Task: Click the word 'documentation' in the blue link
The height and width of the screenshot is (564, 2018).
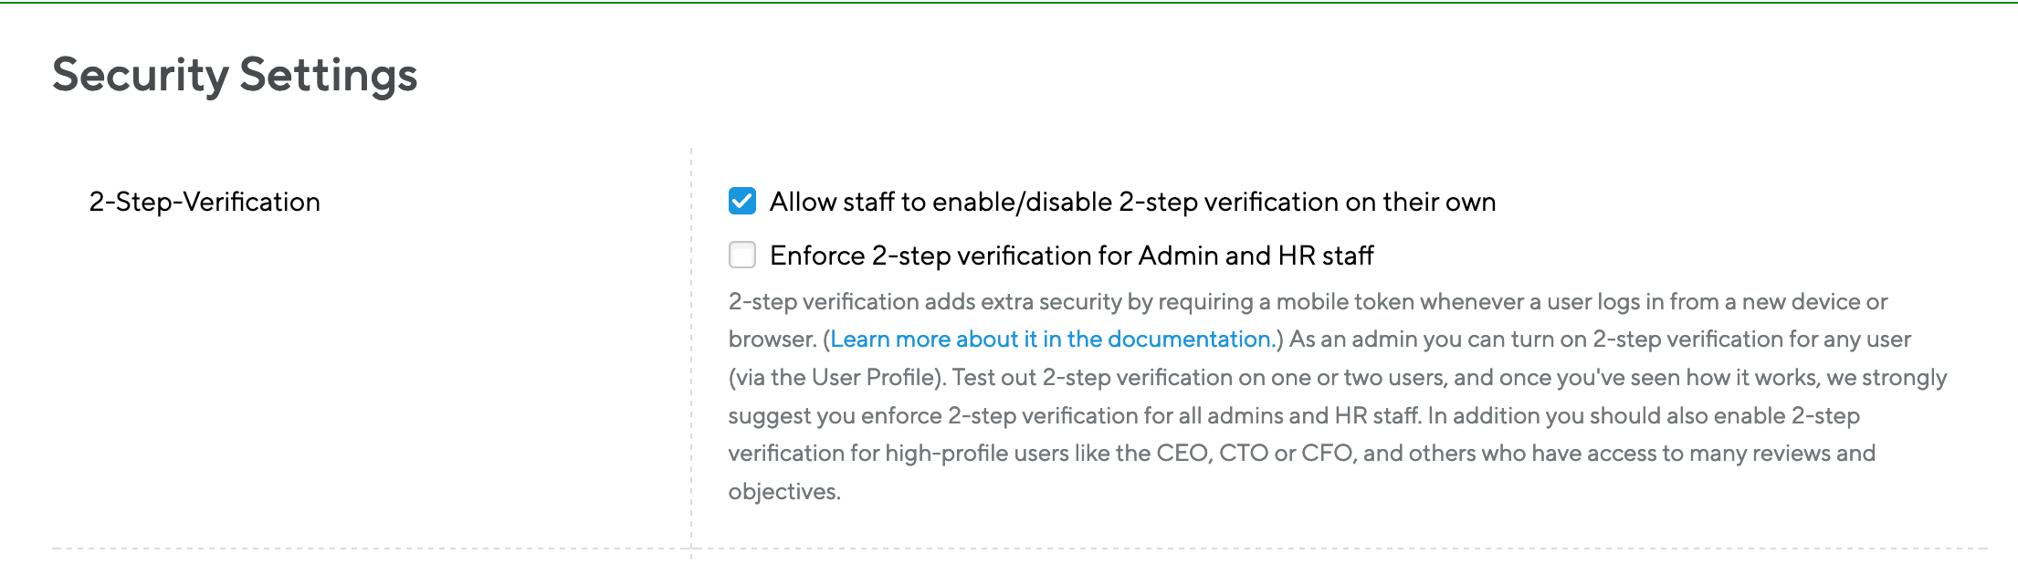Action: click(x=1189, y=339)
